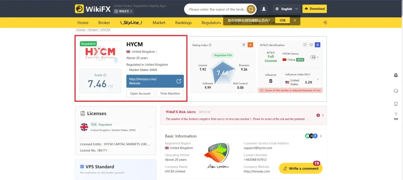Viewport: 403px width, 180px height.
Task: Click the TOP back-to-top icon
Action: (396, 116)
